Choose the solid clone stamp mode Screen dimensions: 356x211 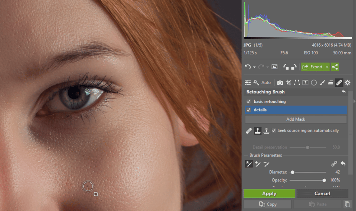pos(258,131)
